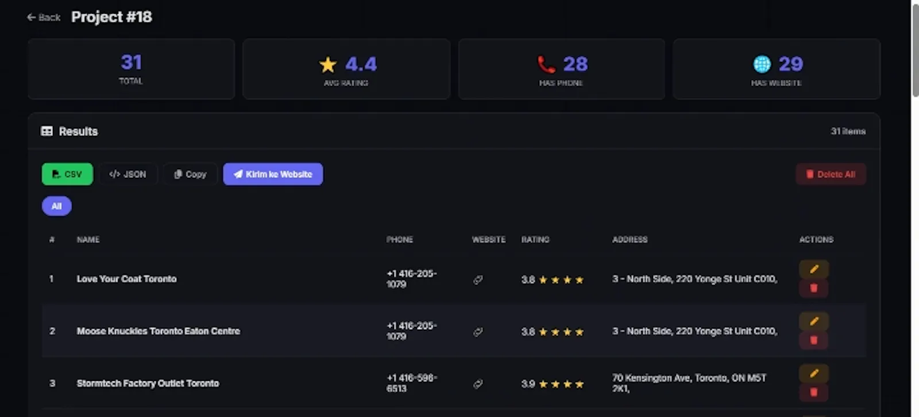The width and height of the screenshot is (919, 417).
Task: Edit Love Your Coat Toronto entry
Action: (x=813, y=269)
